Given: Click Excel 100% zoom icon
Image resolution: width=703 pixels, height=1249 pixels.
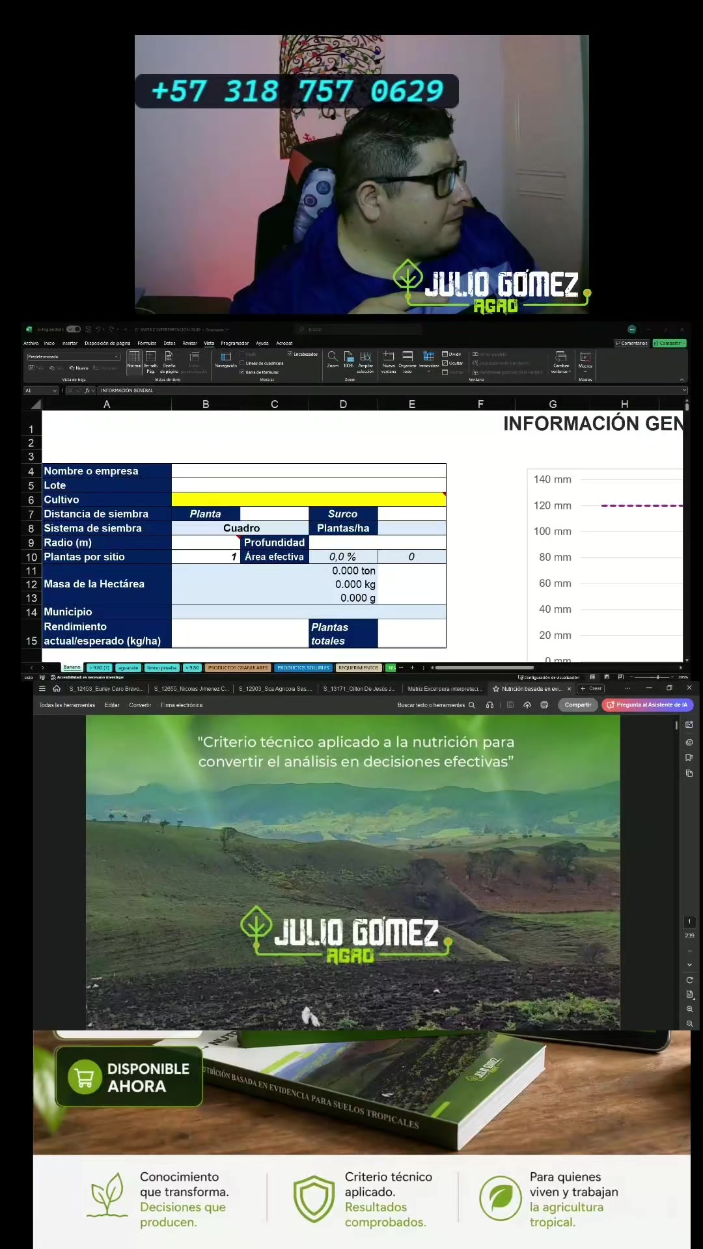Looking at the screenshot, I should point(349,356).
